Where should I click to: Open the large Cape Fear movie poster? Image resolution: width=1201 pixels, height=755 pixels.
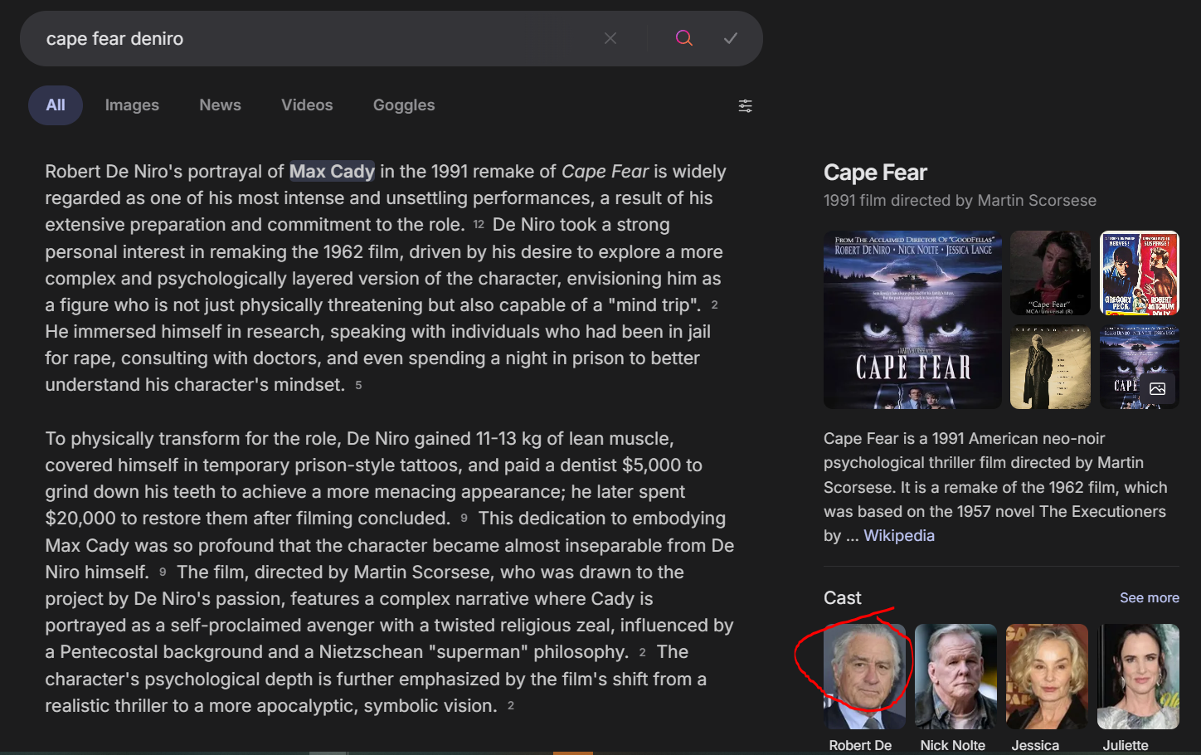(912, 319)
